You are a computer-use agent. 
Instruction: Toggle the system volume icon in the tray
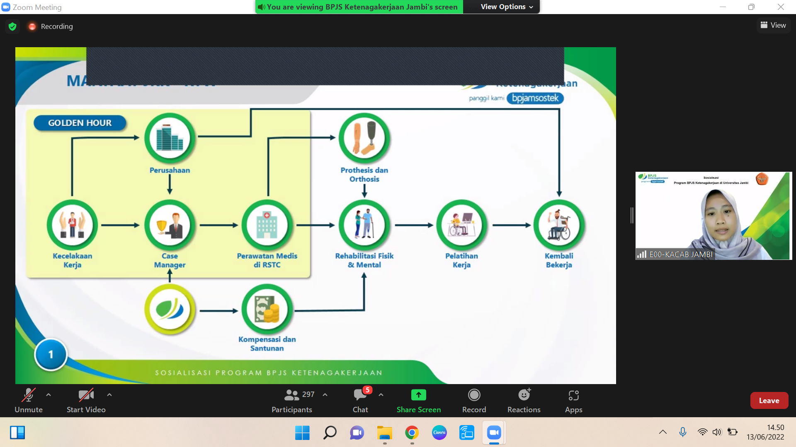point(717,432)
